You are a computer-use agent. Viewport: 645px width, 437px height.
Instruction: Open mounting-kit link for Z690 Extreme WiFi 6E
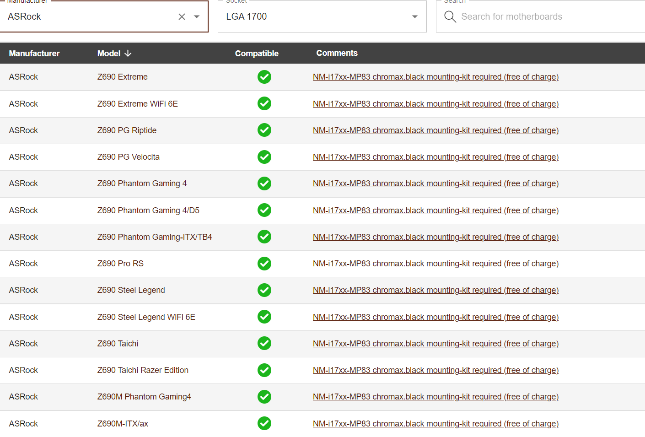pyautogui.click(x=435, y=104)
